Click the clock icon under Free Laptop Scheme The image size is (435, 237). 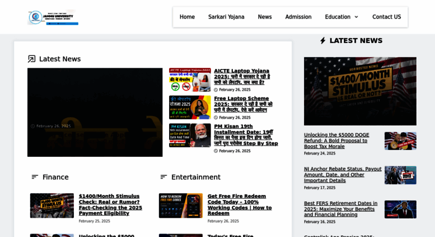click(216, 118)
